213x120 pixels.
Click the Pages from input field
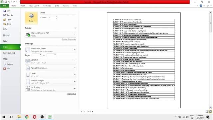(x=36, y=55)
